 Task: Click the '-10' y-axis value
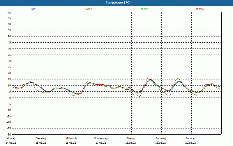pyautogui.click(x=9, y=110)
